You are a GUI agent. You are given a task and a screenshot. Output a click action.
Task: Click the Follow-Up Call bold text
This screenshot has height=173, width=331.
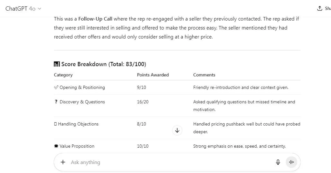point(95,19)
